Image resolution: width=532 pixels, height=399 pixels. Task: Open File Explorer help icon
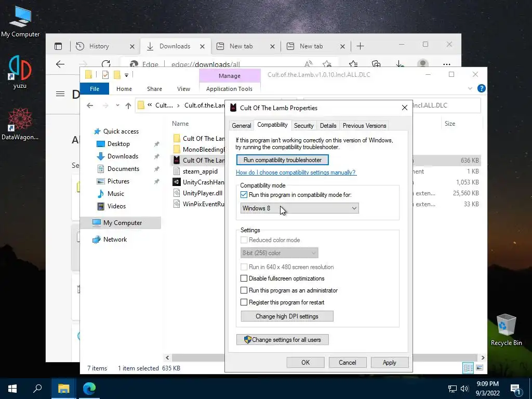[x=481, y=88]
